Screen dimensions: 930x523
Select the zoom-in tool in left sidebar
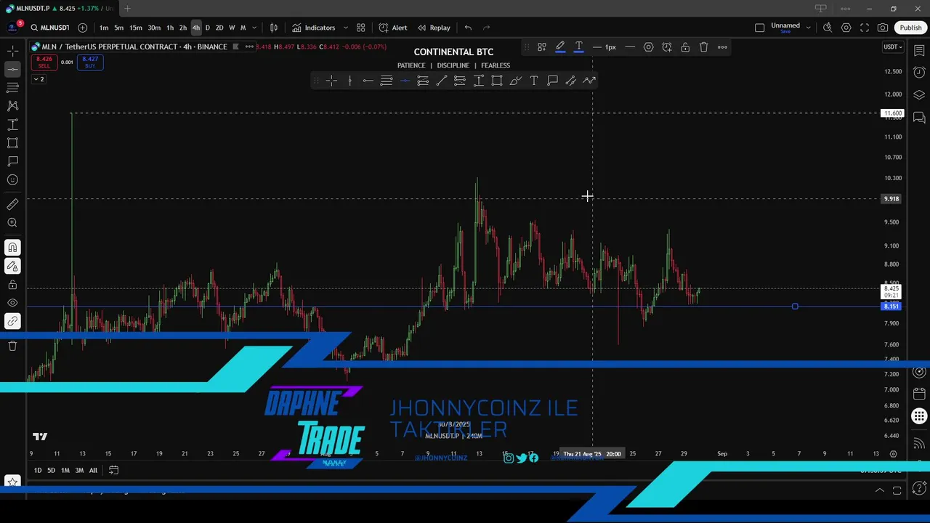[x=12, y=223]
